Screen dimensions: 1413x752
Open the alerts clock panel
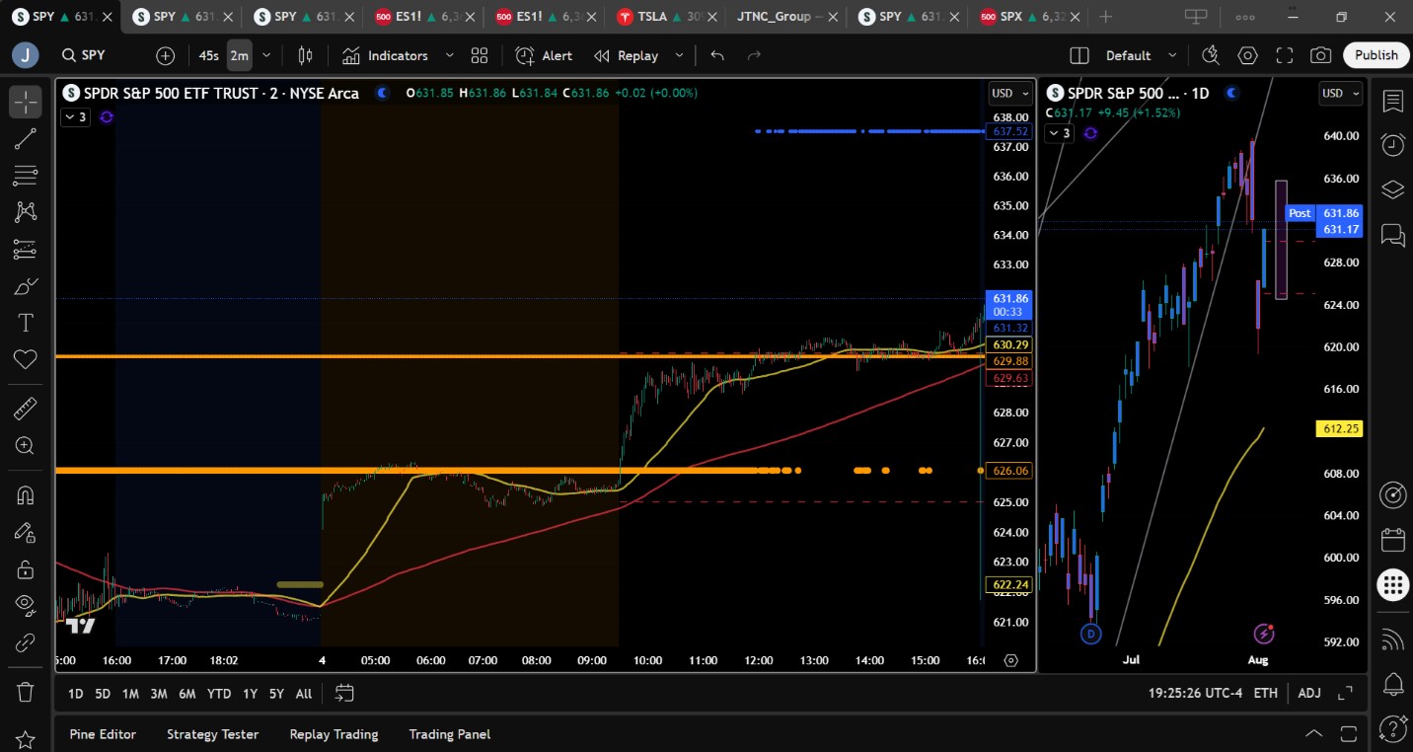point(1392,145)
